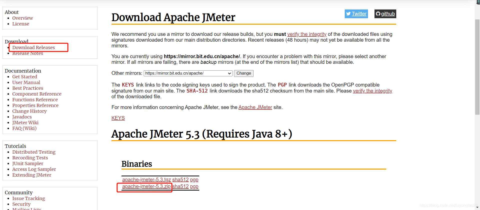Click the Twitter bird icon
This screenshot has width=480, height=210.
[348, 14]
